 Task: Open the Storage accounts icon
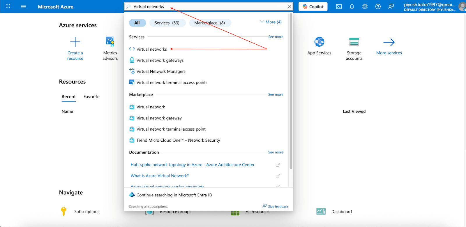click(354, 42)
